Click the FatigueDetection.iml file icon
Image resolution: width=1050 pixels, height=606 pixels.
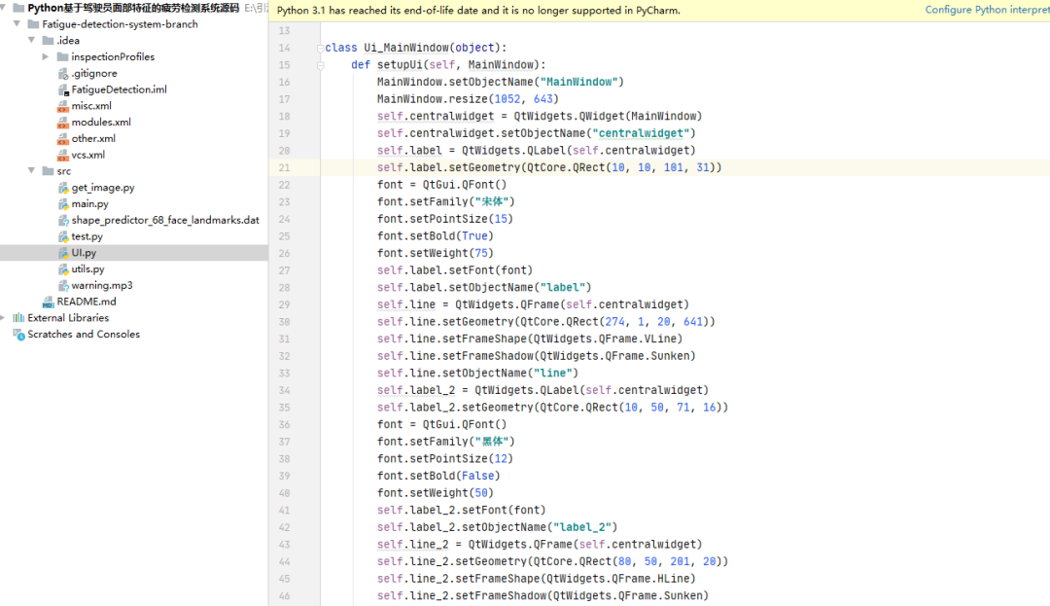pos(63,89)
